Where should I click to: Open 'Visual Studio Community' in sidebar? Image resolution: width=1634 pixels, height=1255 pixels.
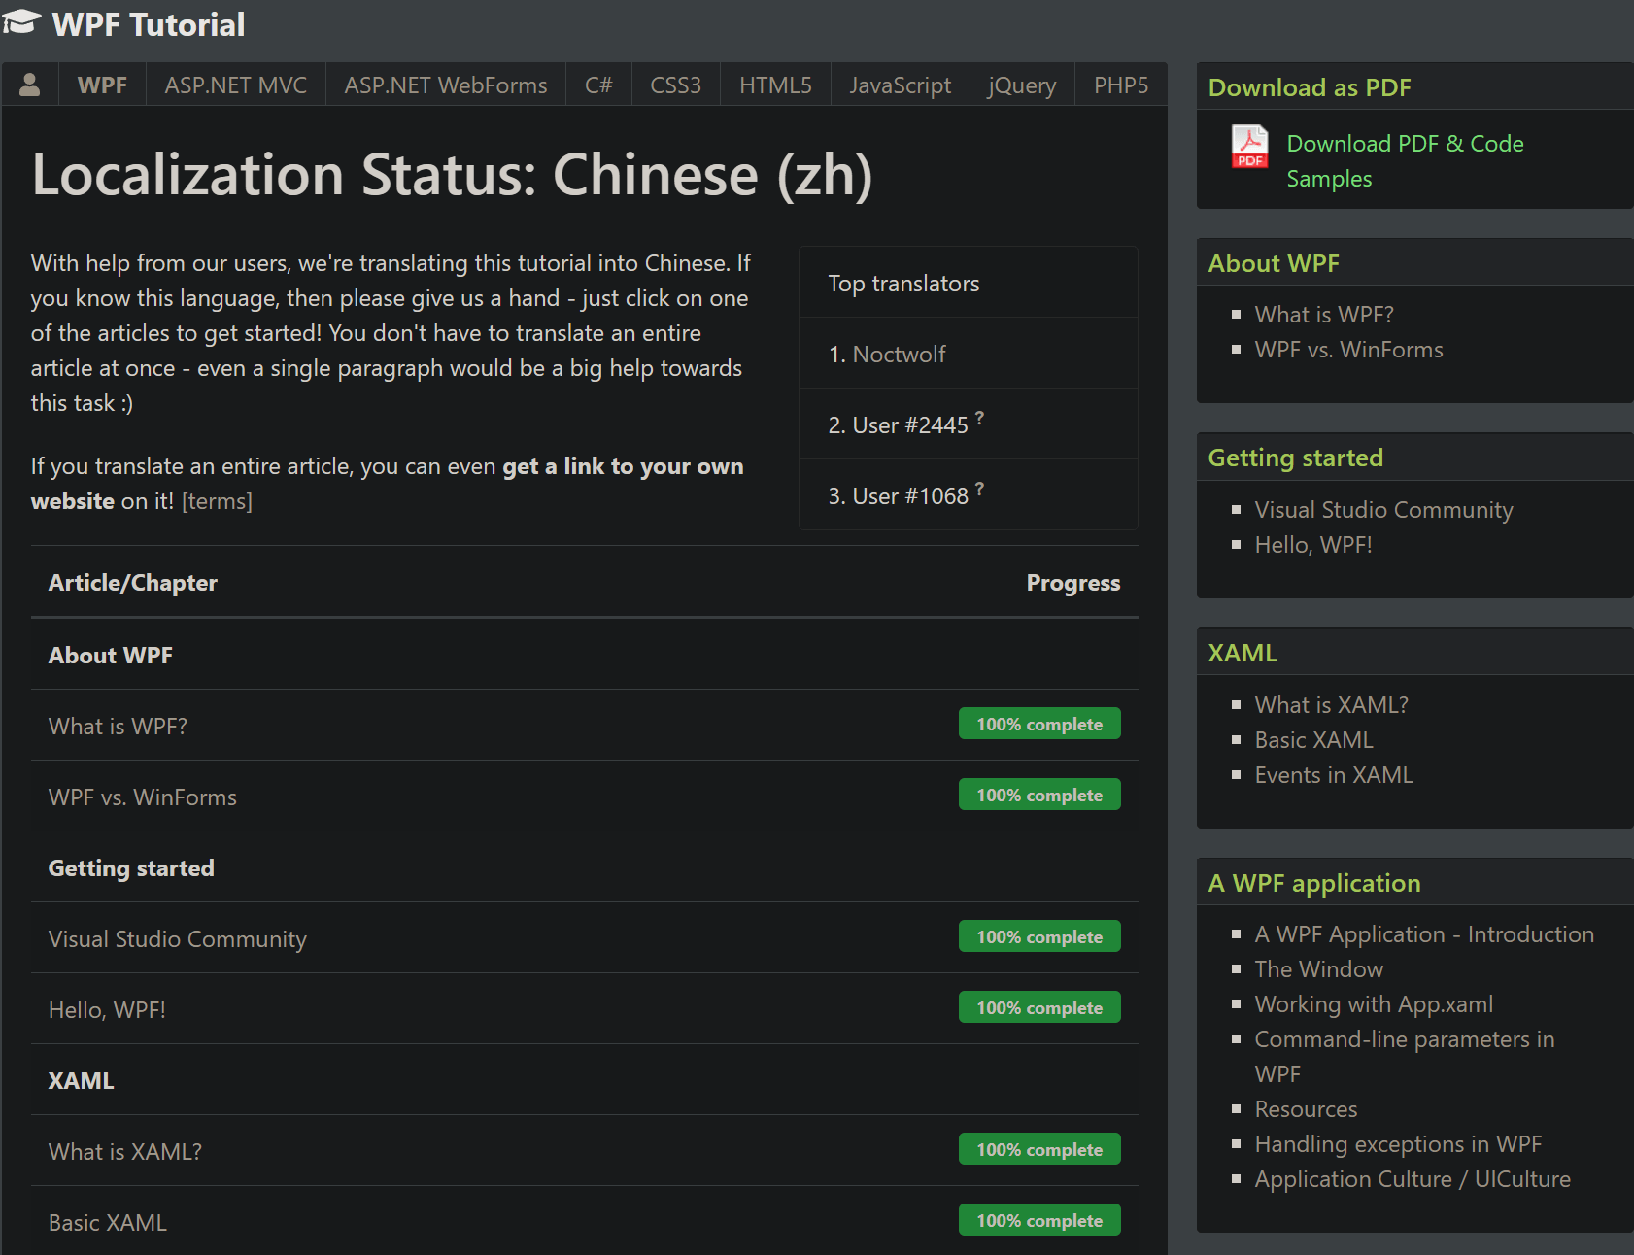pos(1383,510)
